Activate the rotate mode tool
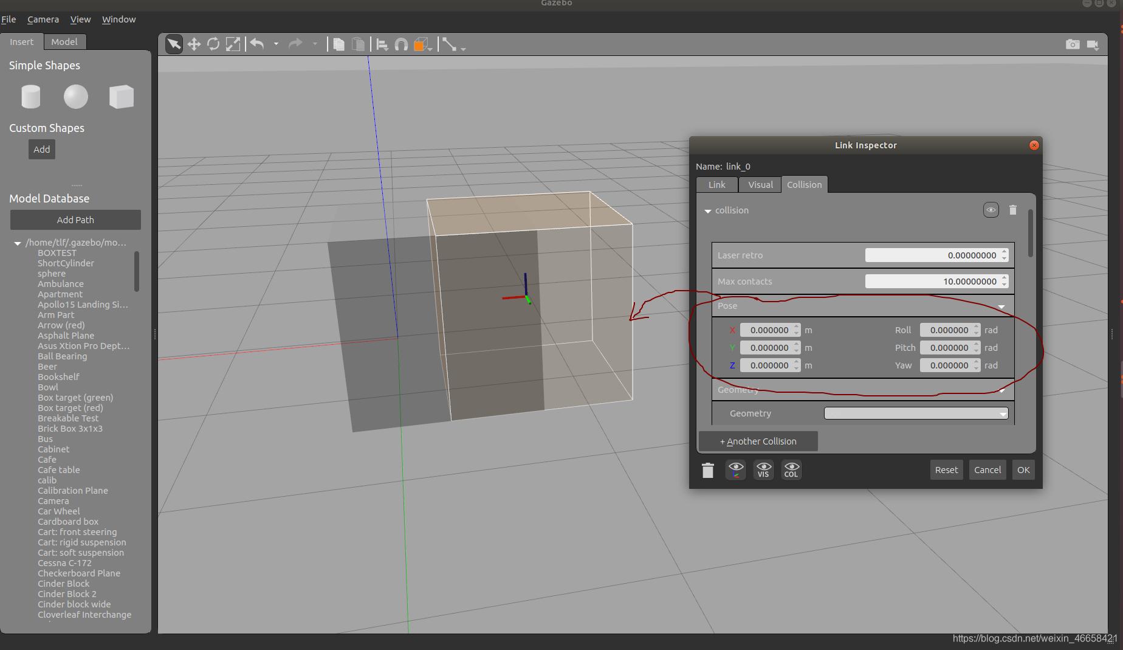This screenshot has height=650, width=1123. [x=213, y=44]
